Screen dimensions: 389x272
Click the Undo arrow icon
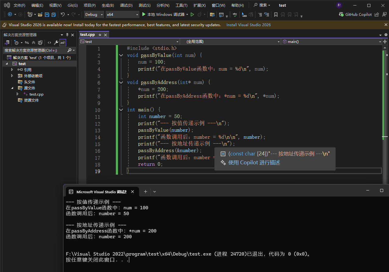[63, 14]
